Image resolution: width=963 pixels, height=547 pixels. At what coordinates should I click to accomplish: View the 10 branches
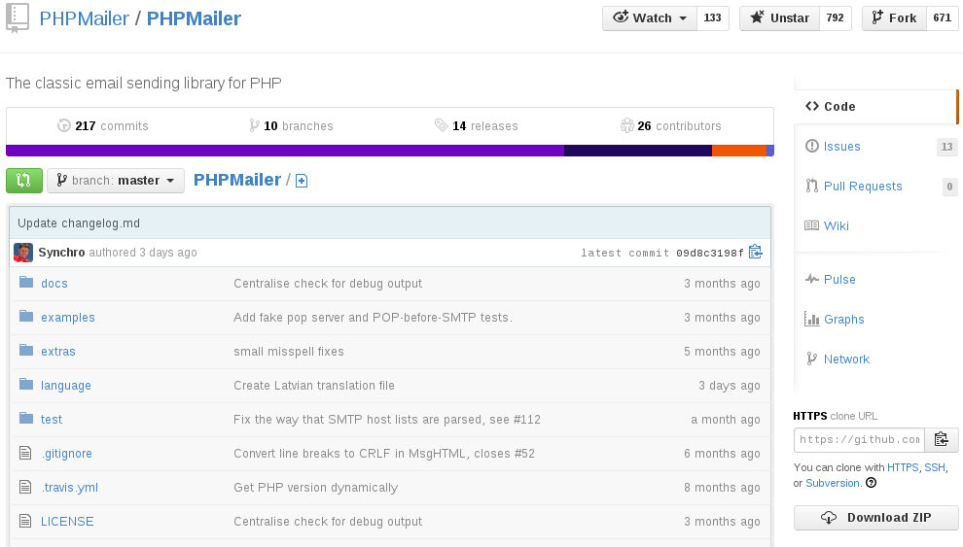pyautogui.click(x=291, y=125)
